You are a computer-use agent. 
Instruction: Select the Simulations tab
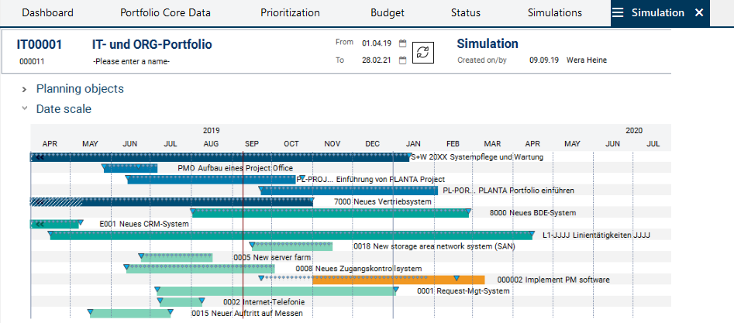click(554, 13)
